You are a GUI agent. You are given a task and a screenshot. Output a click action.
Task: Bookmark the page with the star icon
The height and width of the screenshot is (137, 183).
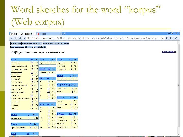tap(24, 38)
